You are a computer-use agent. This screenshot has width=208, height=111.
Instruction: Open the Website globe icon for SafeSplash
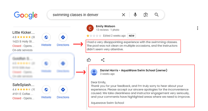(x=46, y=90)
